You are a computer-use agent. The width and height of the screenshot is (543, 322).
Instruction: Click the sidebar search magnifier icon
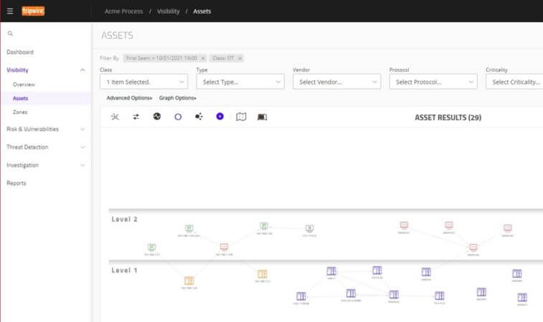(10, 34)
